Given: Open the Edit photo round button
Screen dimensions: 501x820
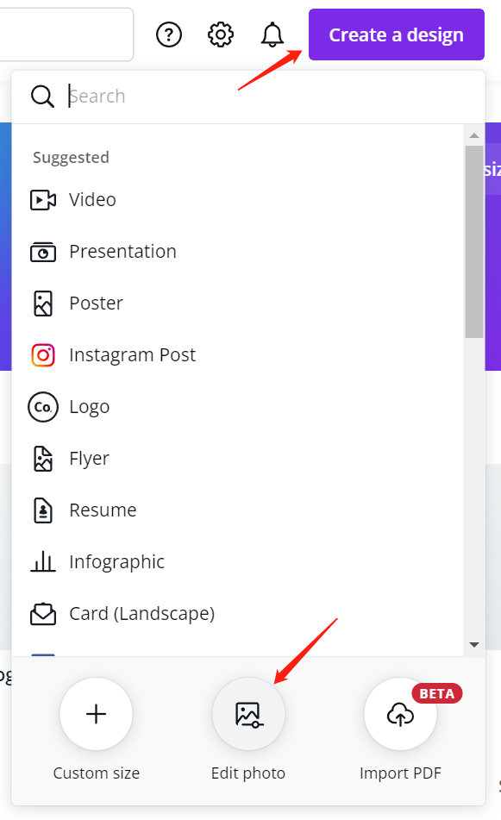Looking at the screenshot, I should (x=248, y=714).
